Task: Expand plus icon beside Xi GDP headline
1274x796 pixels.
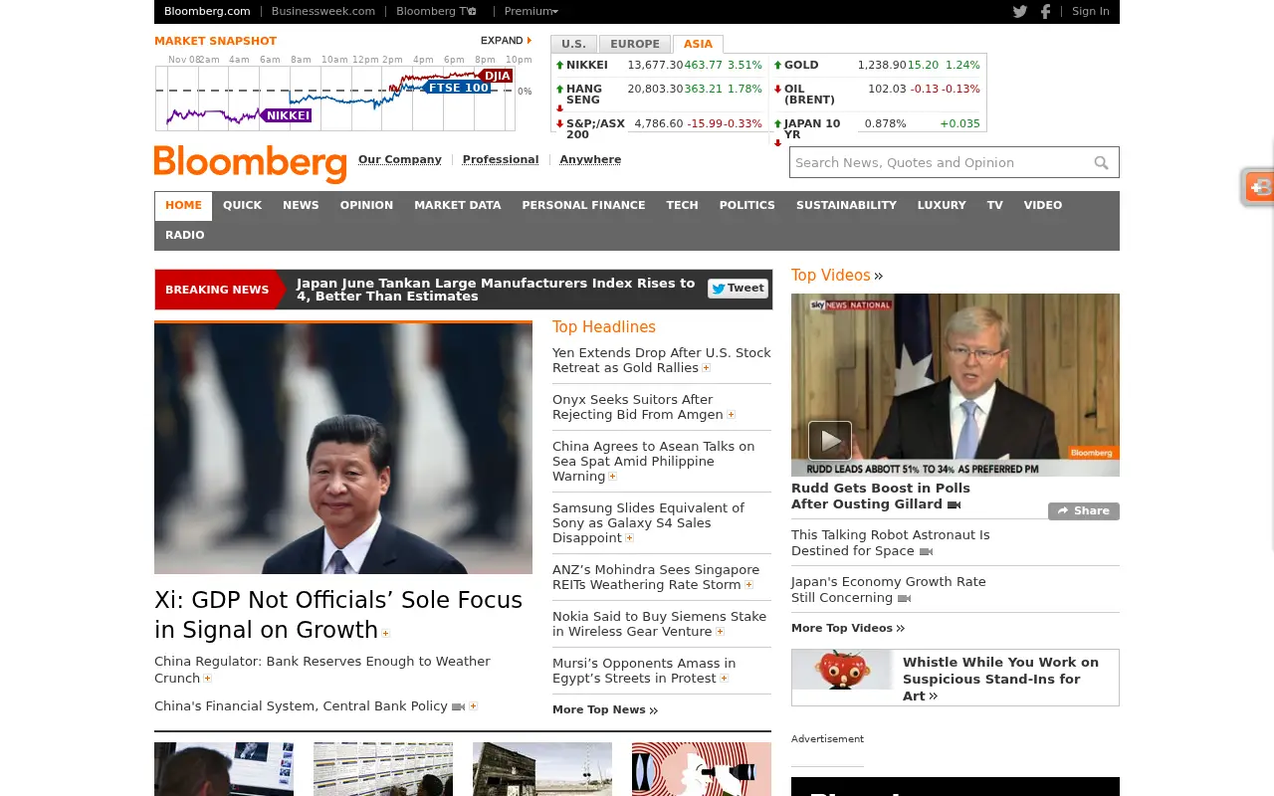Action: click(385, 633)
